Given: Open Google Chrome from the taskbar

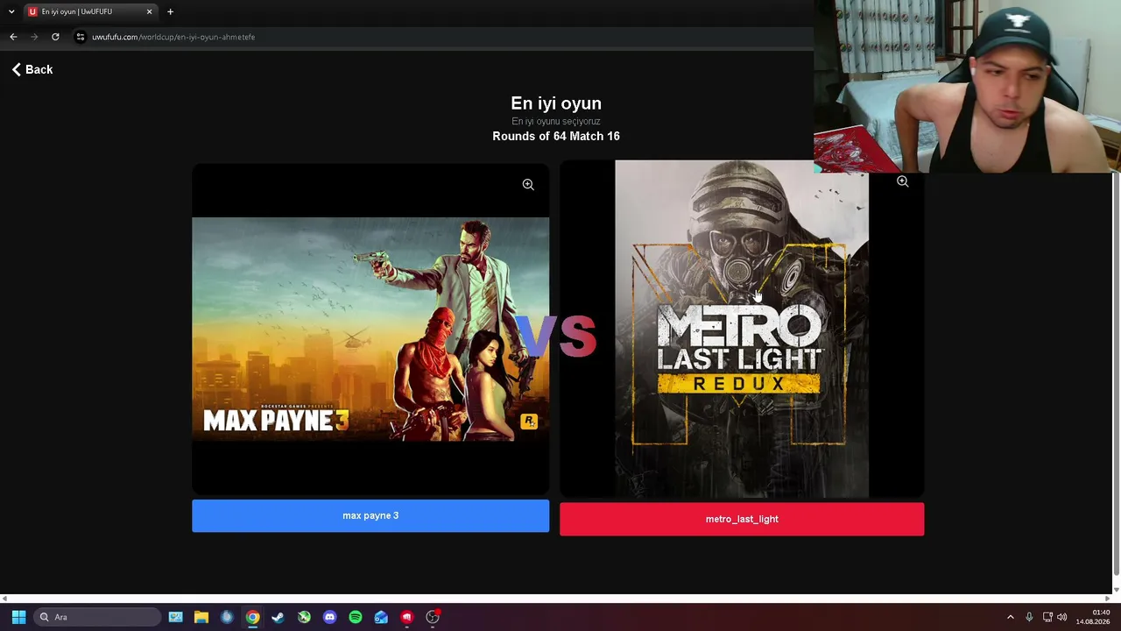Looking at the screenshot, I should point(252,617).
